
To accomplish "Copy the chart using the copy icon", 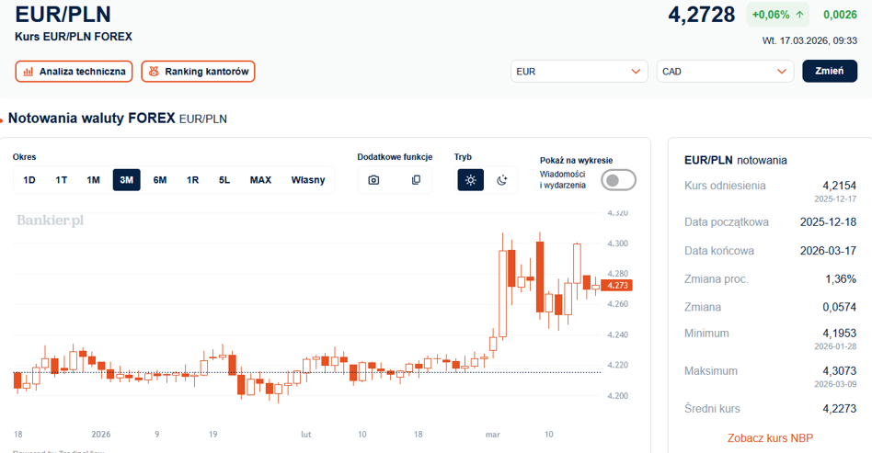I will tap(416, 180).
